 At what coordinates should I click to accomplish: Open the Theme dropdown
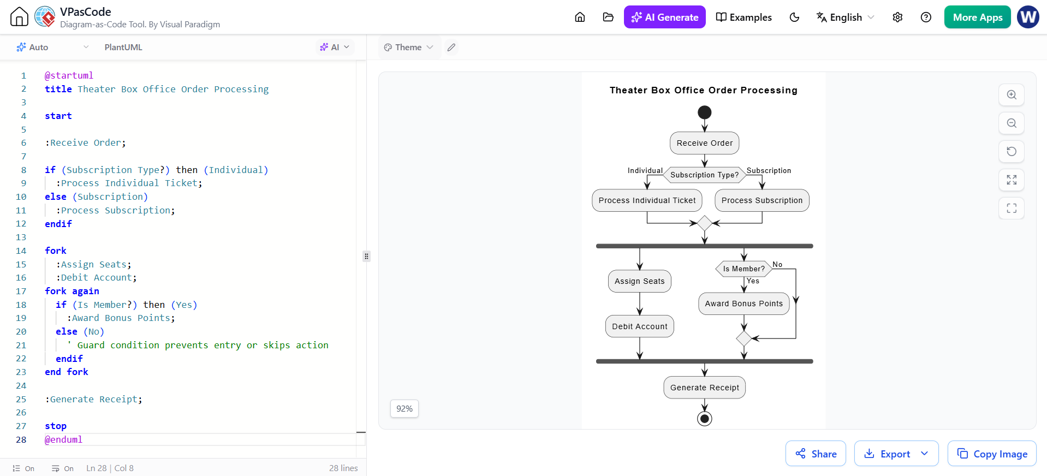(408, 47)
